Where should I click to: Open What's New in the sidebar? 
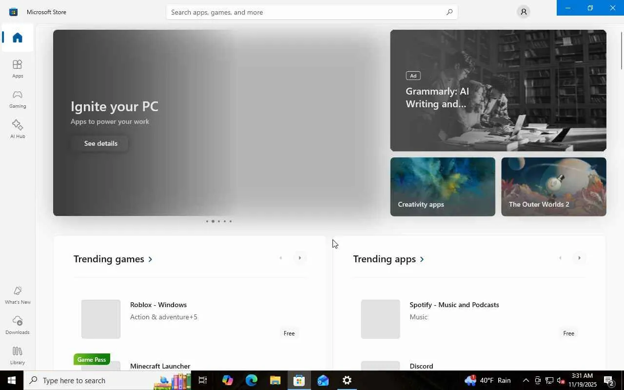pos(18,295)
